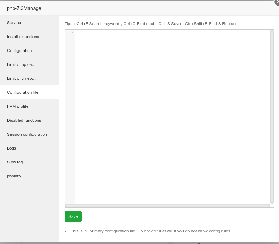The width and height of the screenshot is (279, 244).
Task: View Disabled functions list
Action: click(x=24, y=120)
